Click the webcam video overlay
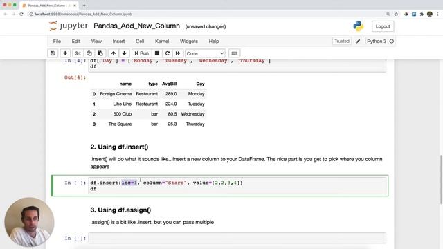This screenshot has width=443, height=249. (29, 221)
